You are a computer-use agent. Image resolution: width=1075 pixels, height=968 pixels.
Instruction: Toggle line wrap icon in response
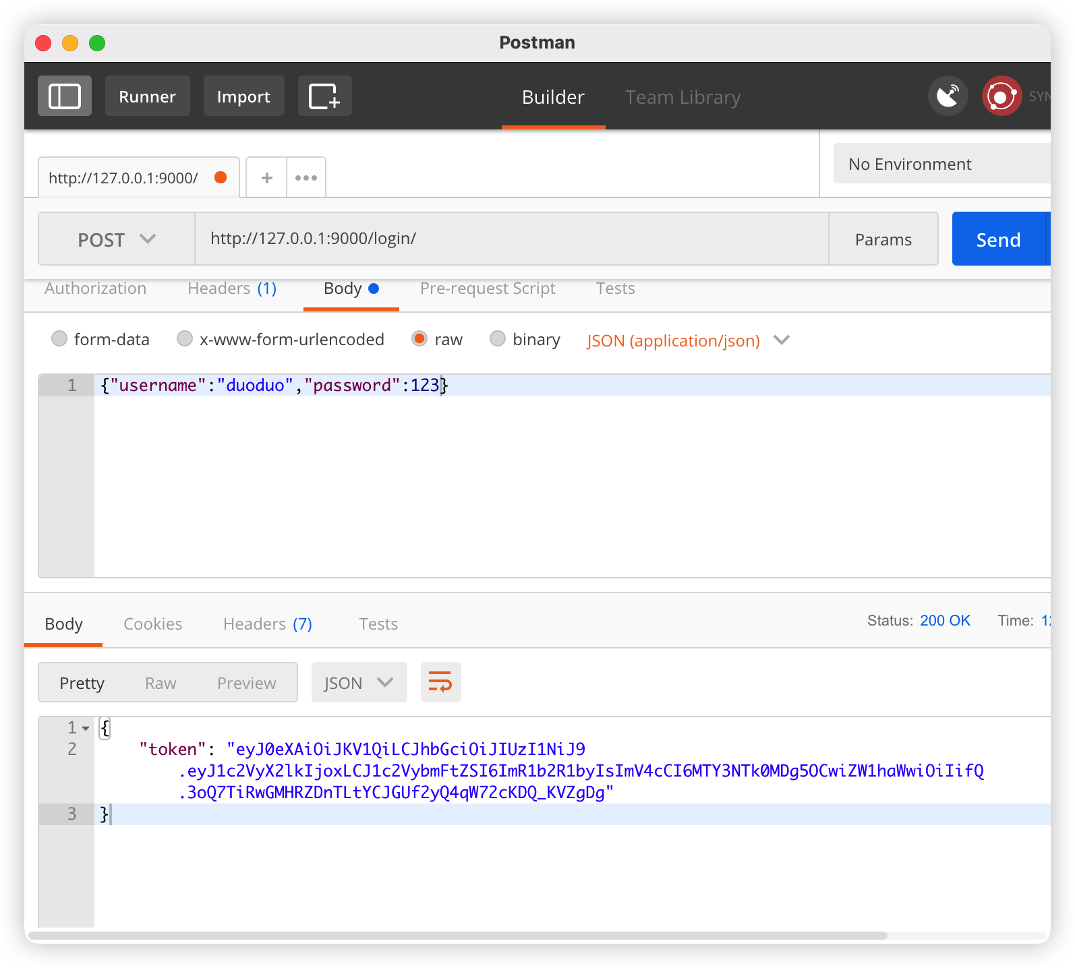[x=440, y=682]
